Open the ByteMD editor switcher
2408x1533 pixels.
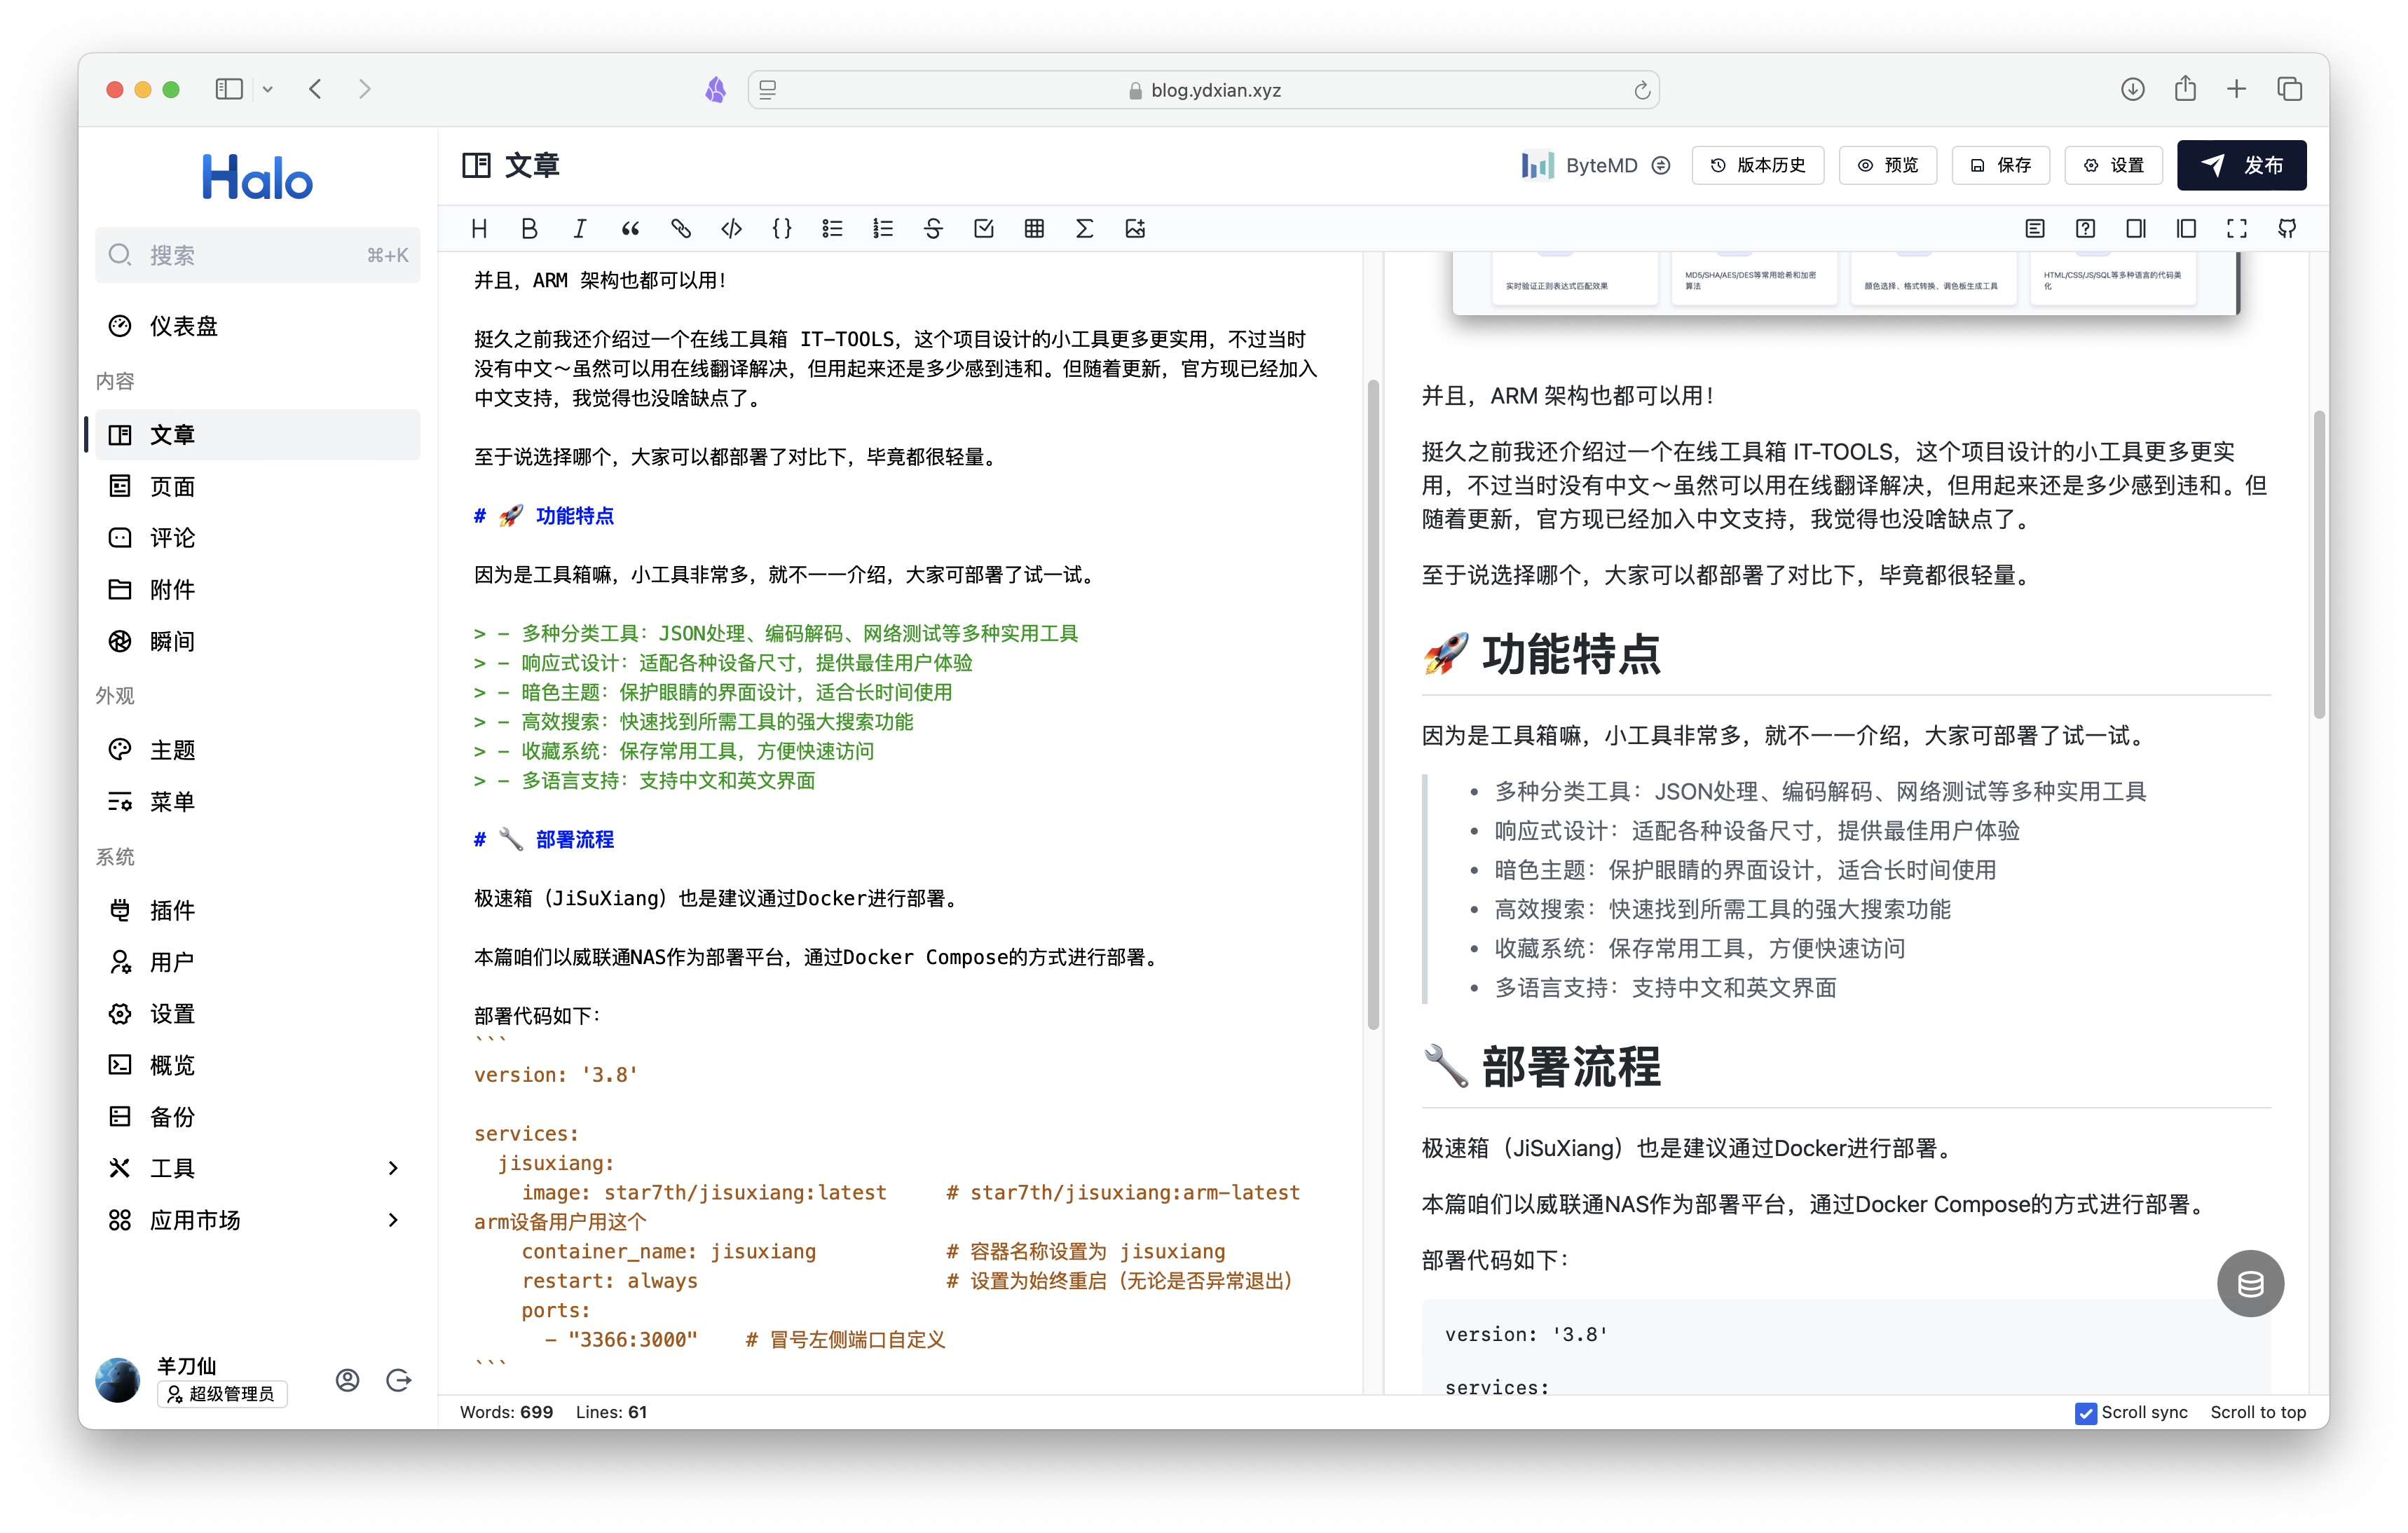(1596, 165)
